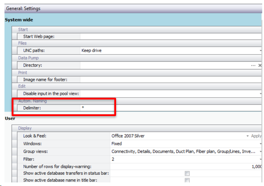Image resolution: width=264 pixels, height=186 pixels.
Task: Open the UNC paths dropdown
Action: pos(260,51)
